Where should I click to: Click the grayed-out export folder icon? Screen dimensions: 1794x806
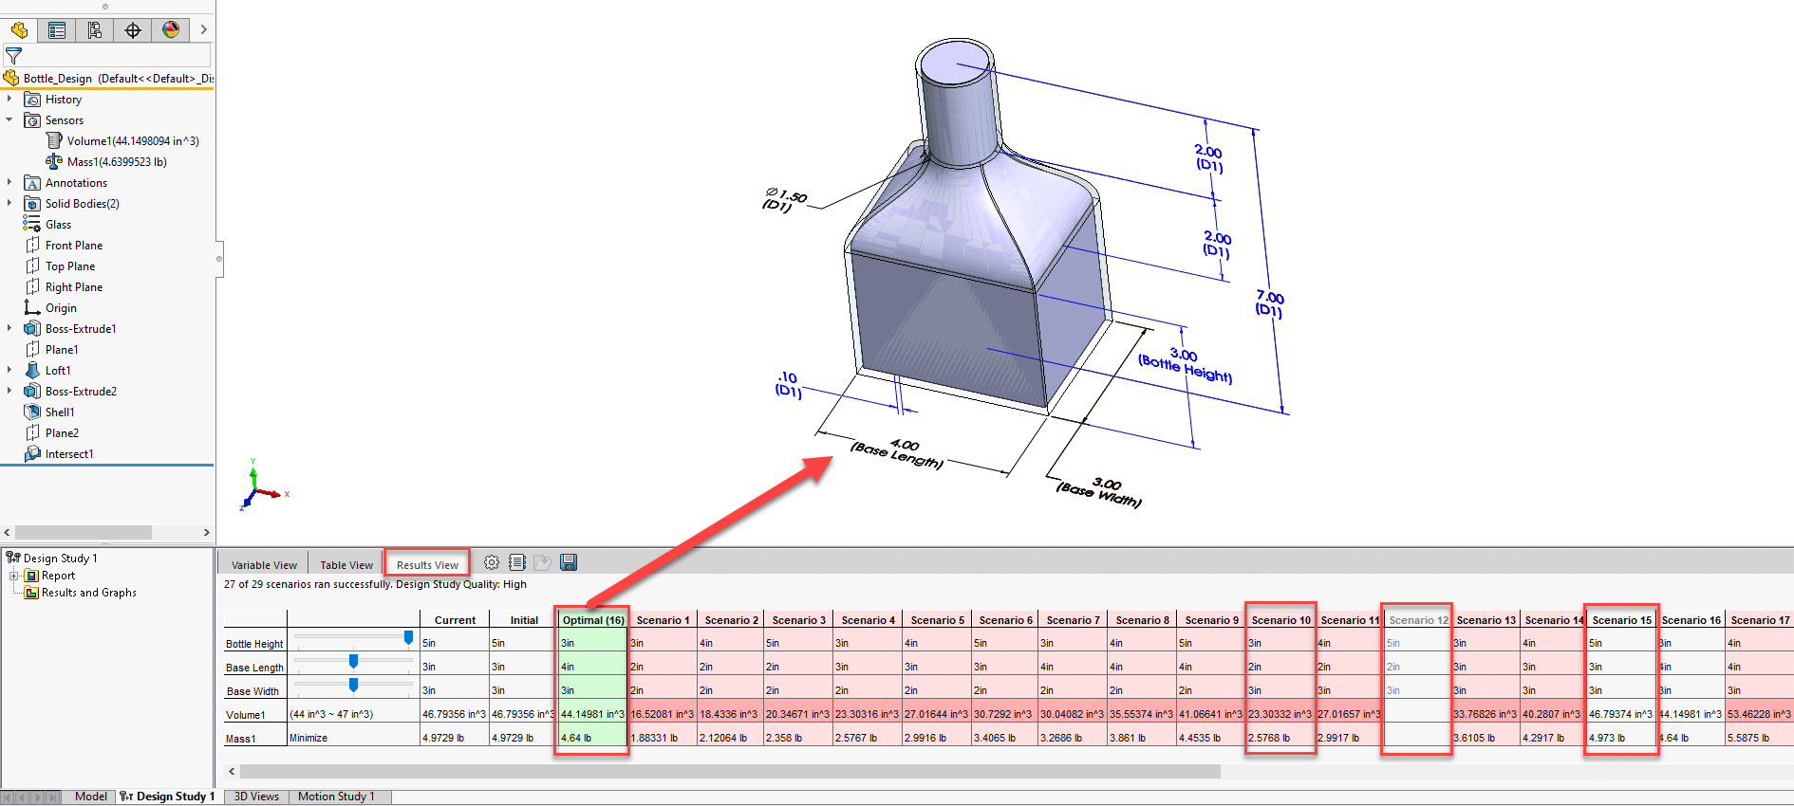coord(543,562)
